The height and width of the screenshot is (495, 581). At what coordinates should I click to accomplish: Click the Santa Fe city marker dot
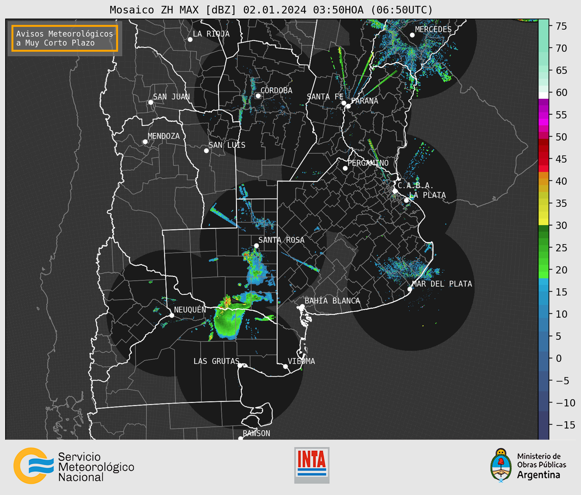(344, 103)
